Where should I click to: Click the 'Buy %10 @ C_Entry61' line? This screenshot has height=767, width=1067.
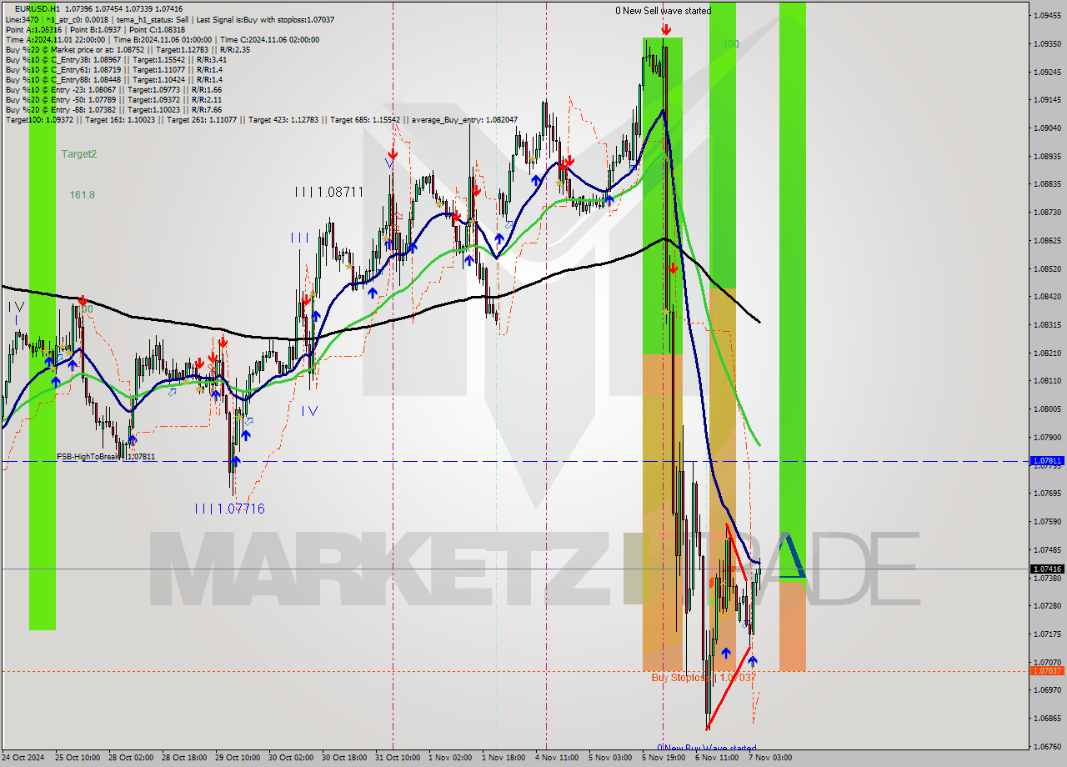coord(113,69)
